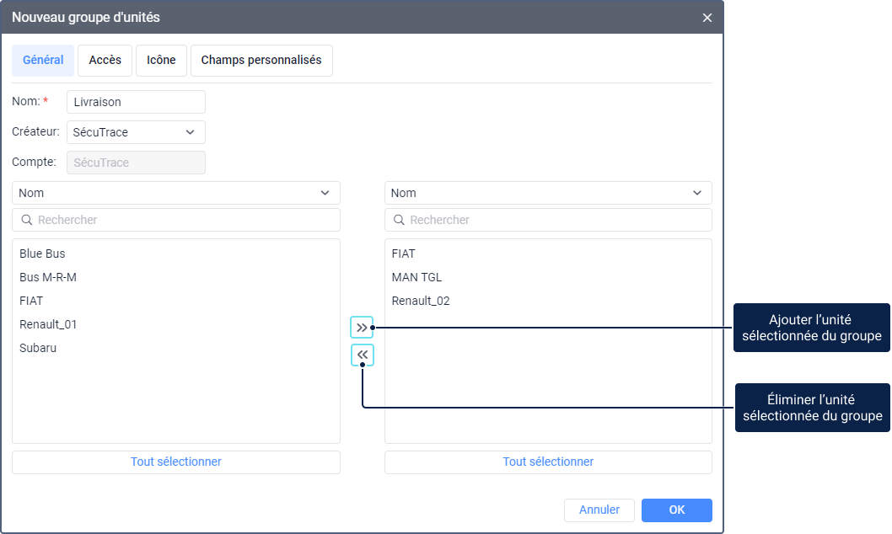Select Renault_01 in the available units
The width and height of the screenshot is (892, 534).
pos(48,324)
